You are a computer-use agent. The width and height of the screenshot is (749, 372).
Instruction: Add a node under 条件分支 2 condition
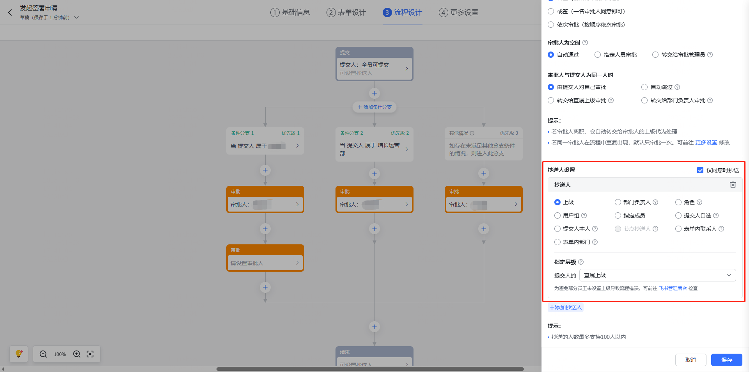[x=374, y=174]
